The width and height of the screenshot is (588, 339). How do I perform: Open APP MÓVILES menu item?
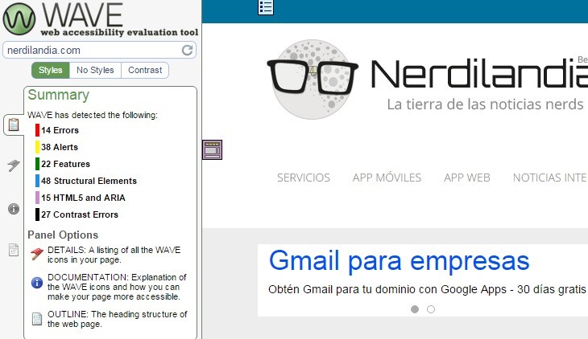pos(387,178)
